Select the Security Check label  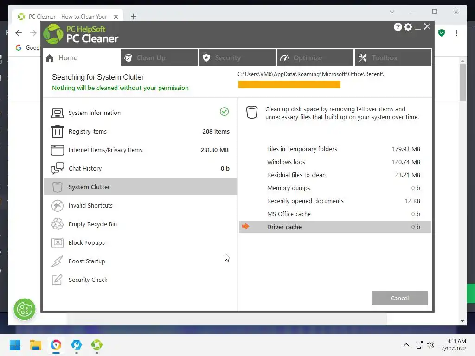(x=88, y=280)
